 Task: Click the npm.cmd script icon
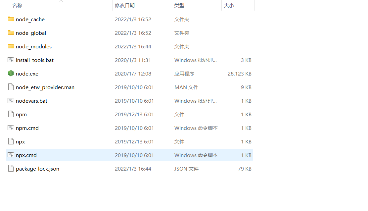[x=11, y=128]
